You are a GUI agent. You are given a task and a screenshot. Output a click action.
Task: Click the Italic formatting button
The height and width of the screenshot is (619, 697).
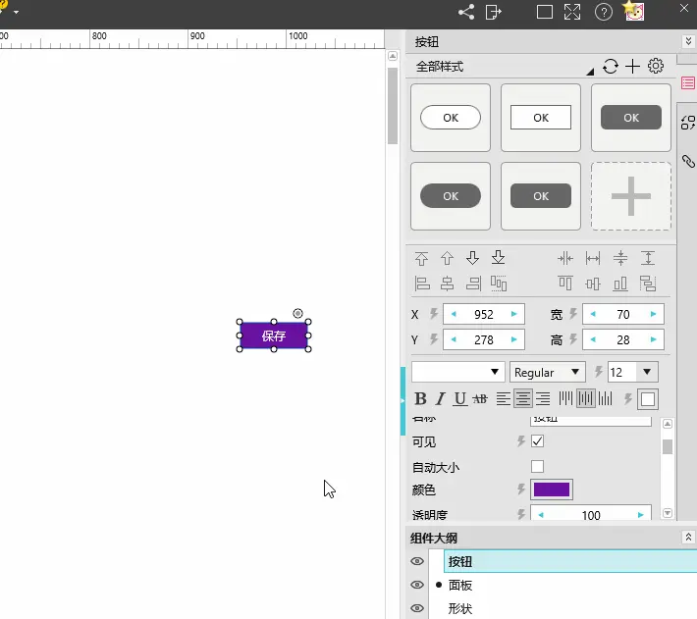[x=440, y=398]
